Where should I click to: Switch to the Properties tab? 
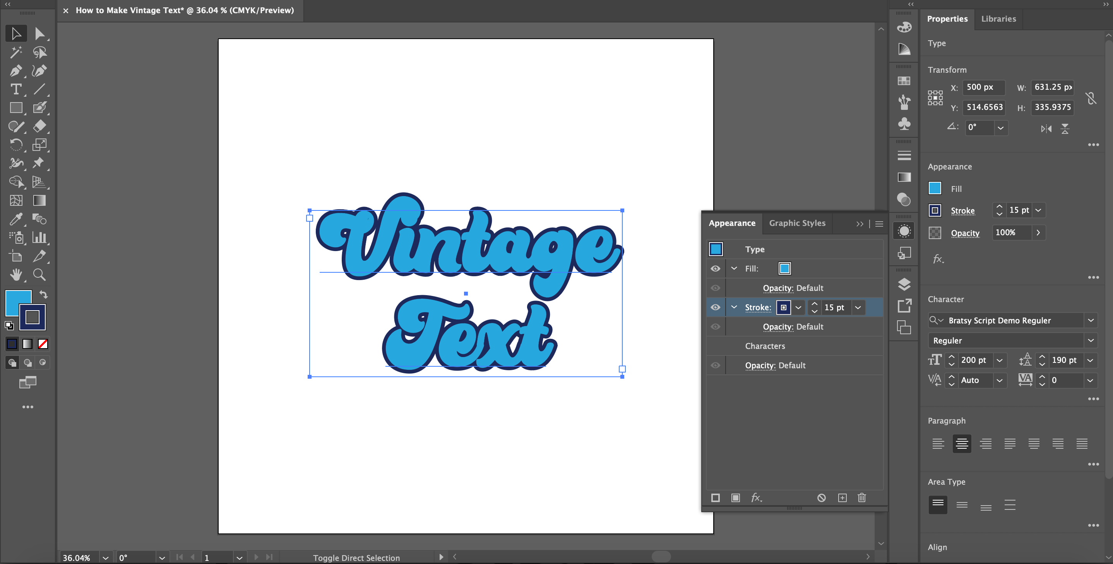click(947, 19)
